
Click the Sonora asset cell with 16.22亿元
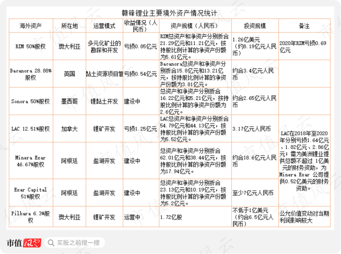tap(195, 101)
